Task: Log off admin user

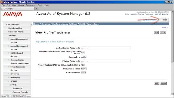Action: [x=161, y=14]
